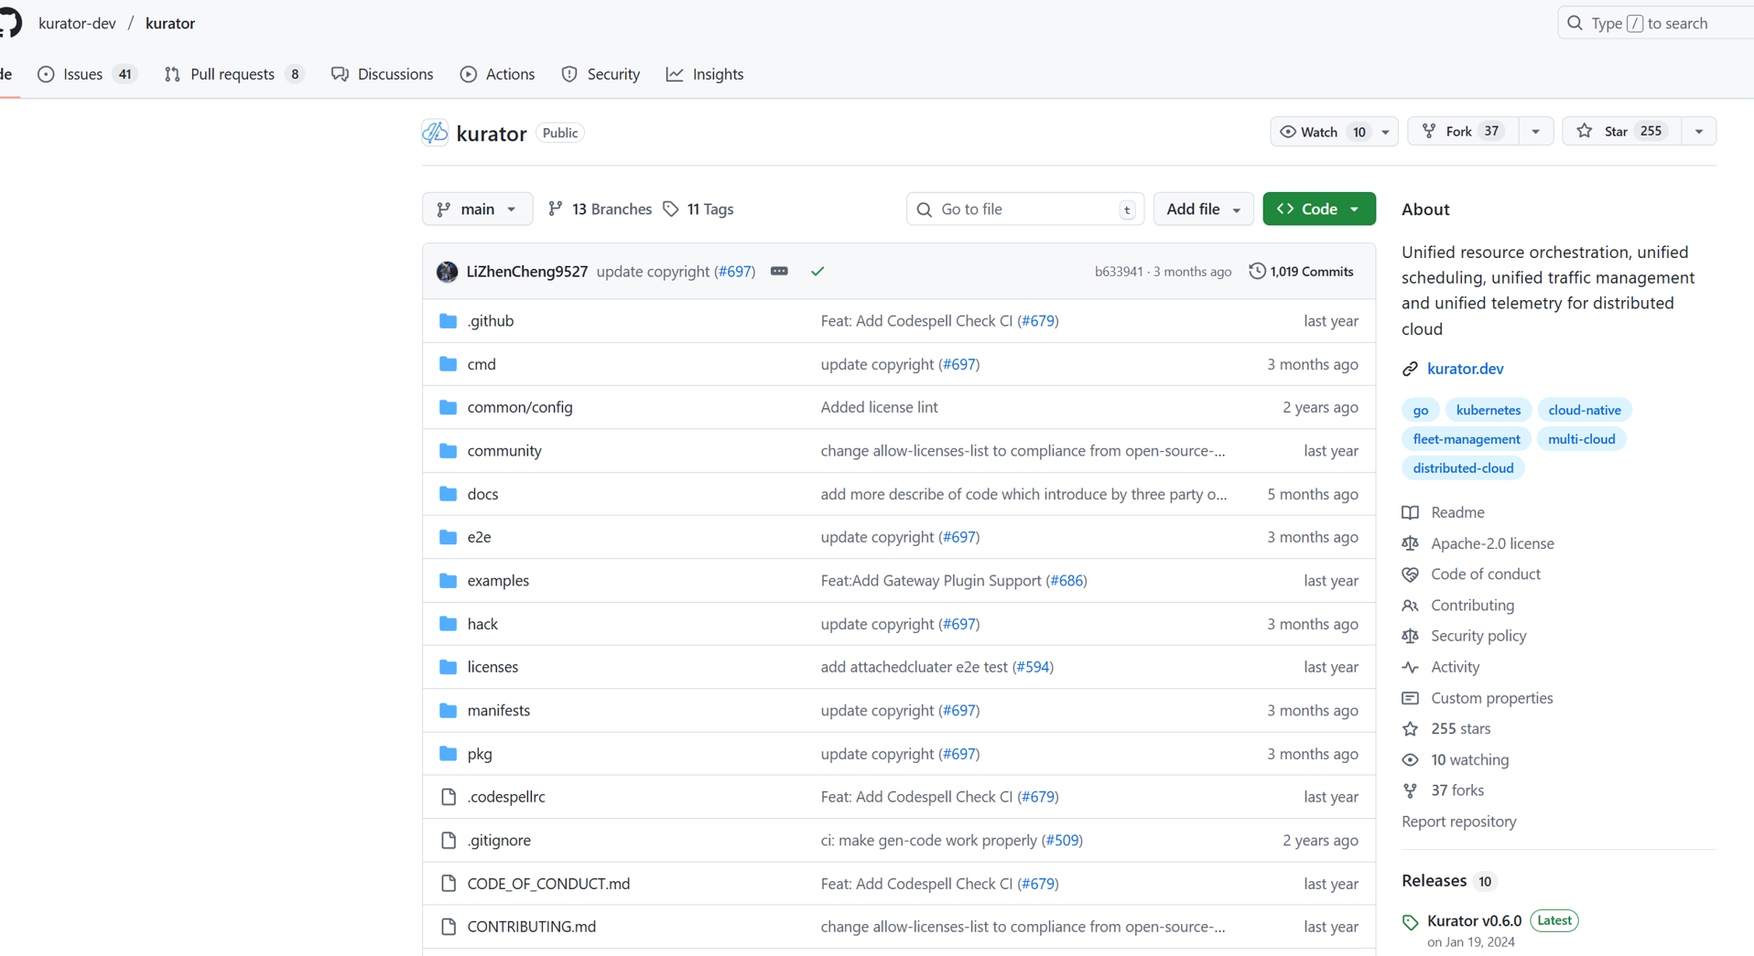Click the 255 stars link
This screenshot has height=956, width=1754.
pyautogui.click(x=1460, y=729)
